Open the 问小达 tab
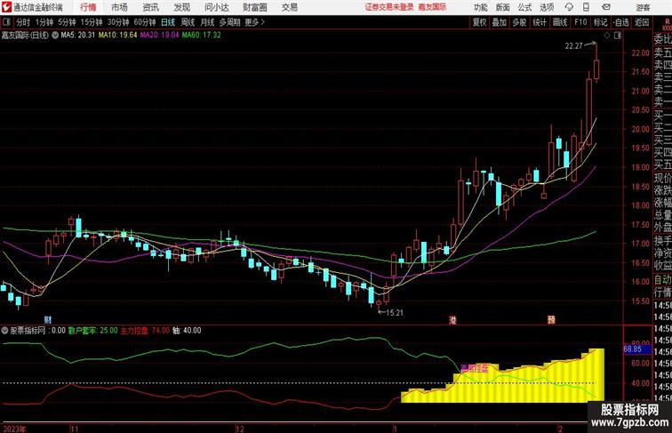This screenshot has width=672, height=433. [x=216, y=7]
